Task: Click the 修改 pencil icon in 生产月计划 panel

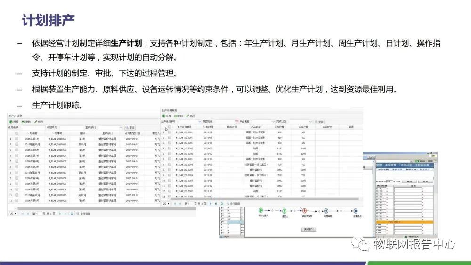Action: pyautogui.click(x=36, y=122)
